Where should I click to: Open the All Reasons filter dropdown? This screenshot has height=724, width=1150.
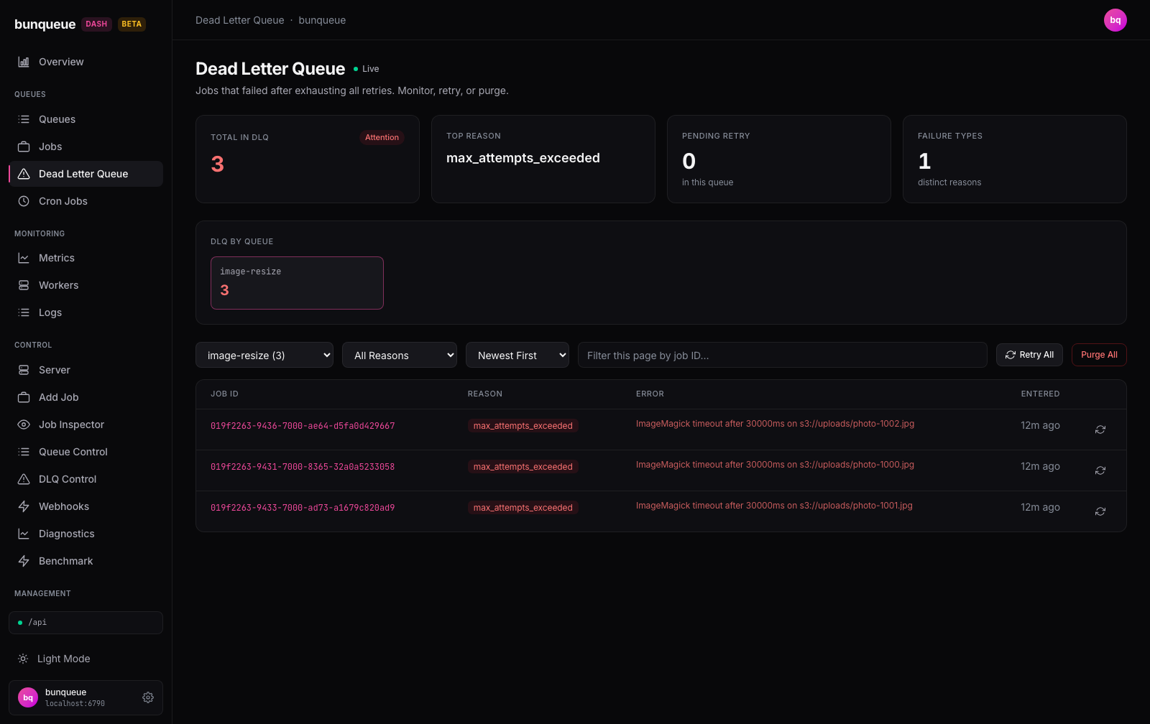coord(400,355)
